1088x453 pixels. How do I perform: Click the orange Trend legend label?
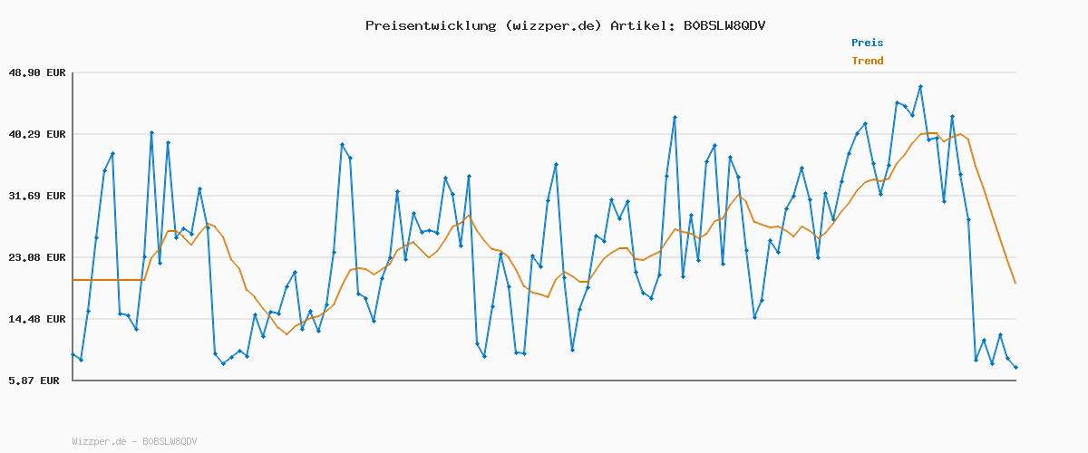pos(867,62)
